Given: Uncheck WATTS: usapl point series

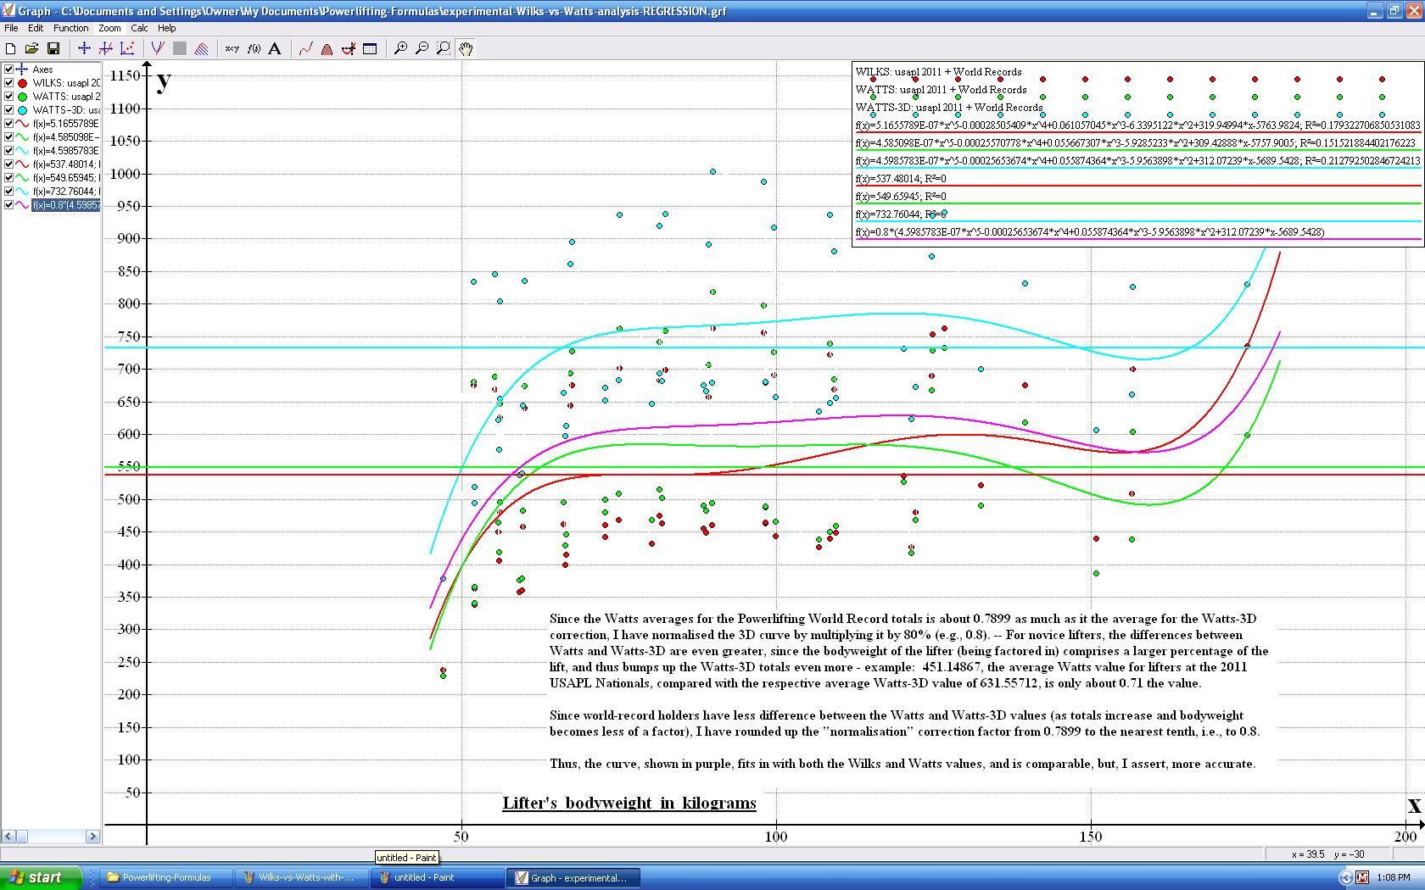Looking at the screenshot, I should coord(8,97).
